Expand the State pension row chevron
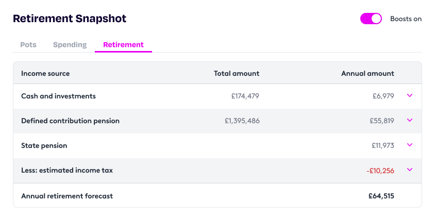Image resolution: width=435 pixels, height=222 pixels. click(410, 145)
